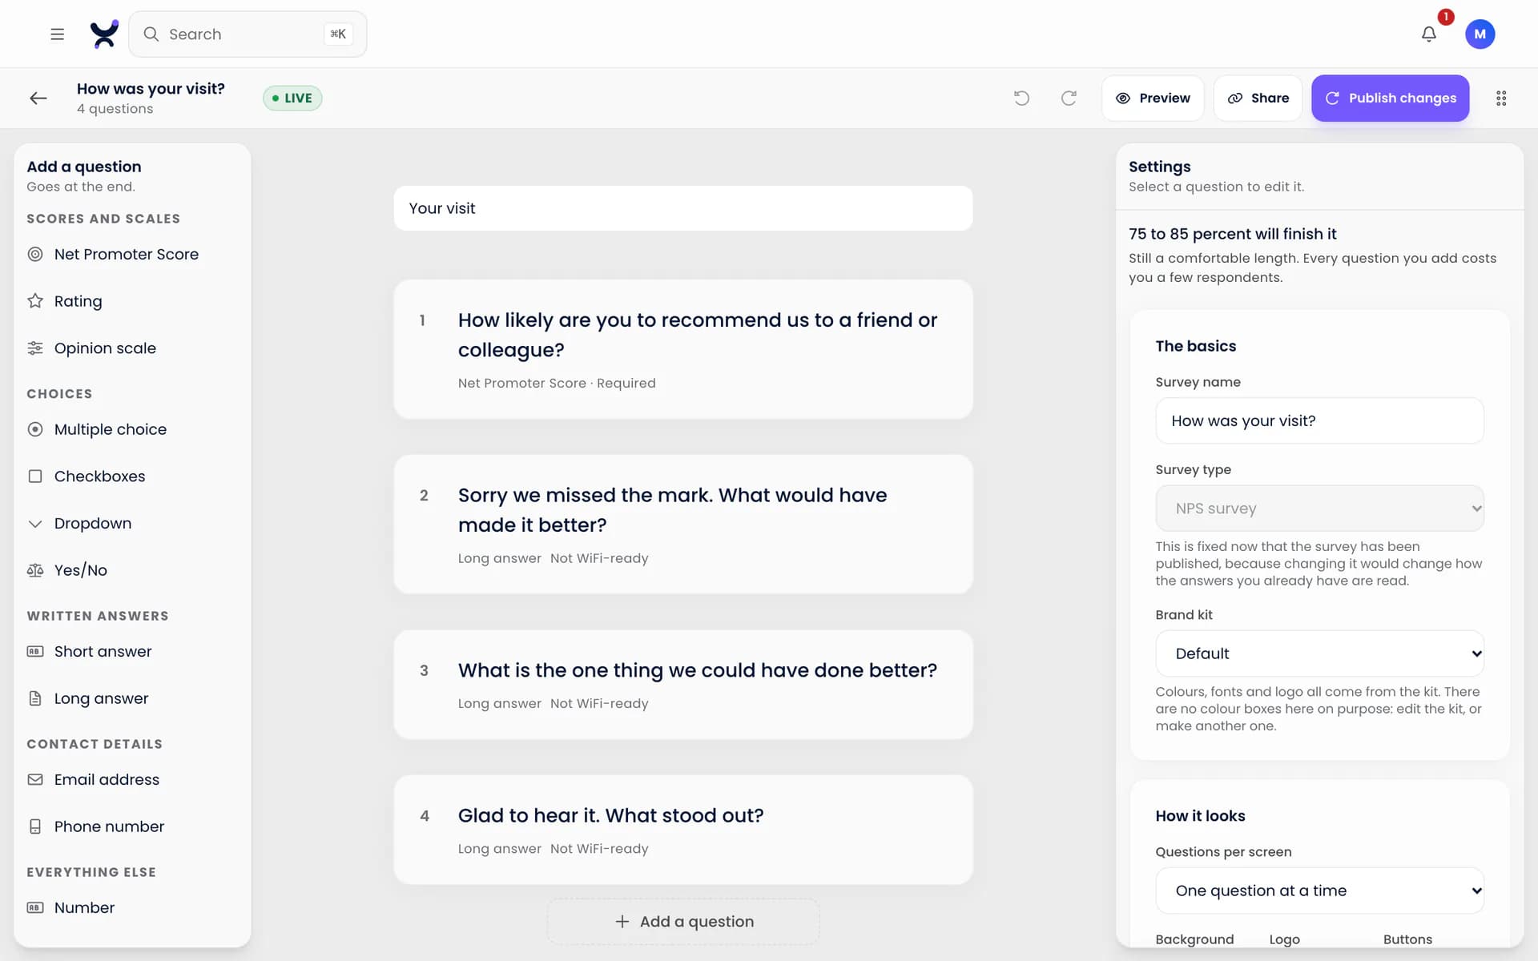Add a Long answer question
Screen dimensions: 1538x961
[132, 698]
